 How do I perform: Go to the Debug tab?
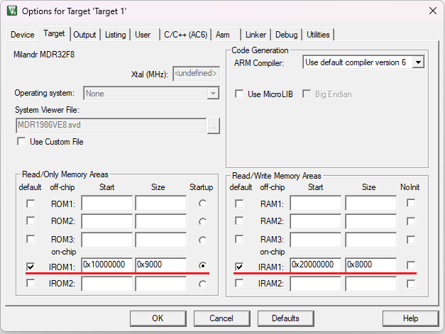pyautogui.click(x=287, y=35)
